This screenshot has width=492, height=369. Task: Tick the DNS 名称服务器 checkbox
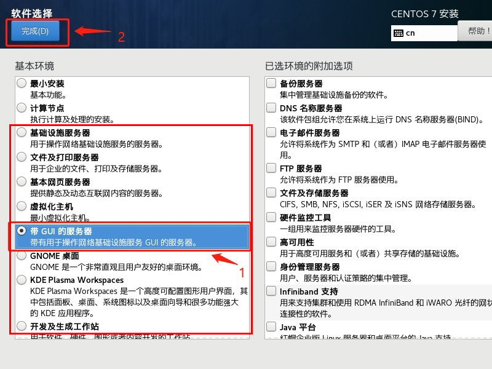271,108
